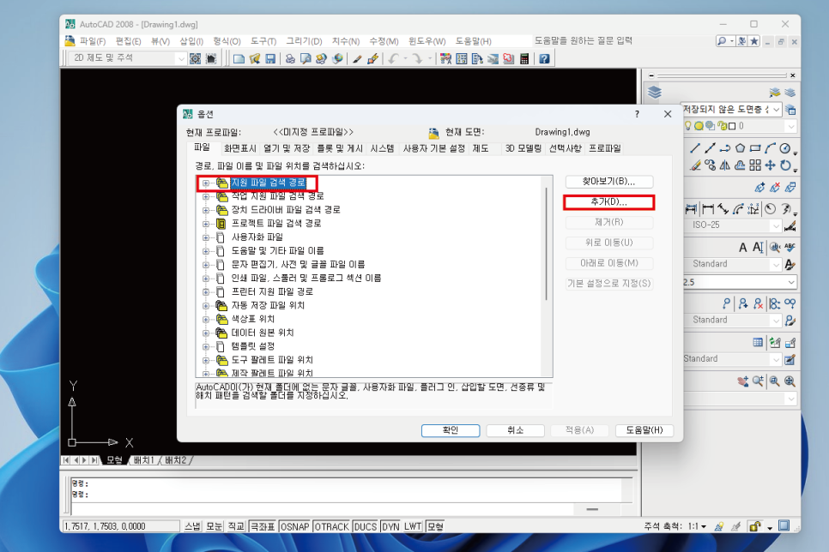Toggle the OSNAP status button
The image size is (829, 552).
(294, 526)
